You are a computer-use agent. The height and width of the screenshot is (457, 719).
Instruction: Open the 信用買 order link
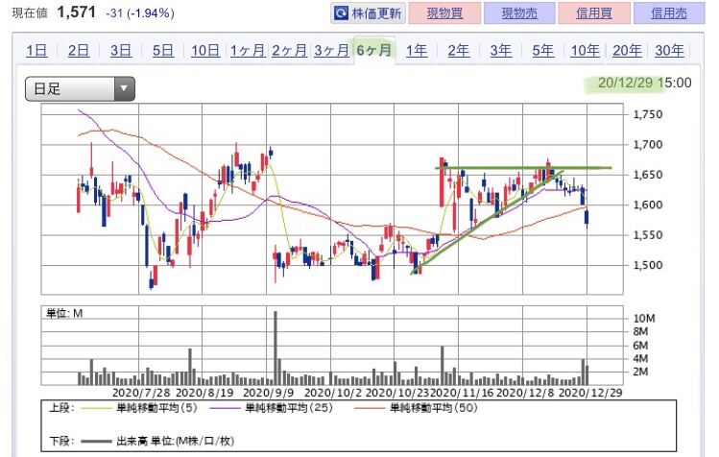594,12
